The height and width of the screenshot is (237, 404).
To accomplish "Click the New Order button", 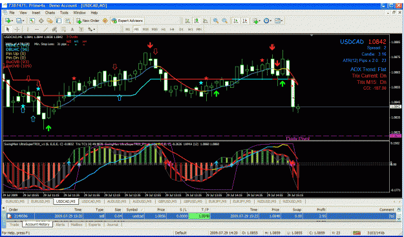I will (88, 21).
